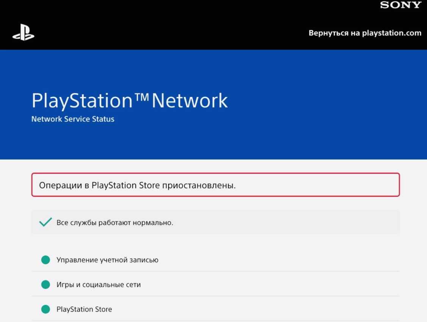Expand the Игры и социальные сети row
427x322 pixels.
(99, 284)
